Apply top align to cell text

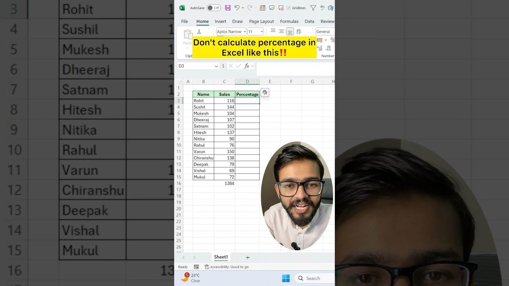(273, 31)
